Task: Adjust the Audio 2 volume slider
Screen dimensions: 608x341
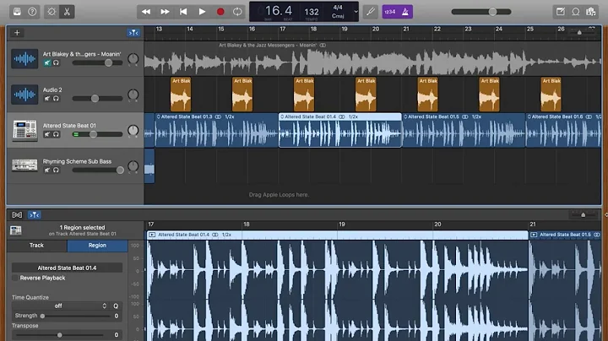Action: tap(97, 99)
